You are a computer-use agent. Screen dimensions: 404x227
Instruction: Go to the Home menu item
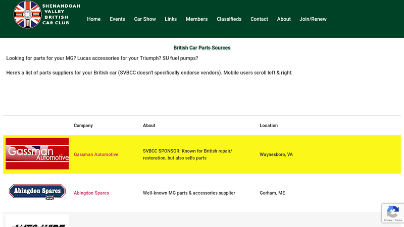coord(93,19)
